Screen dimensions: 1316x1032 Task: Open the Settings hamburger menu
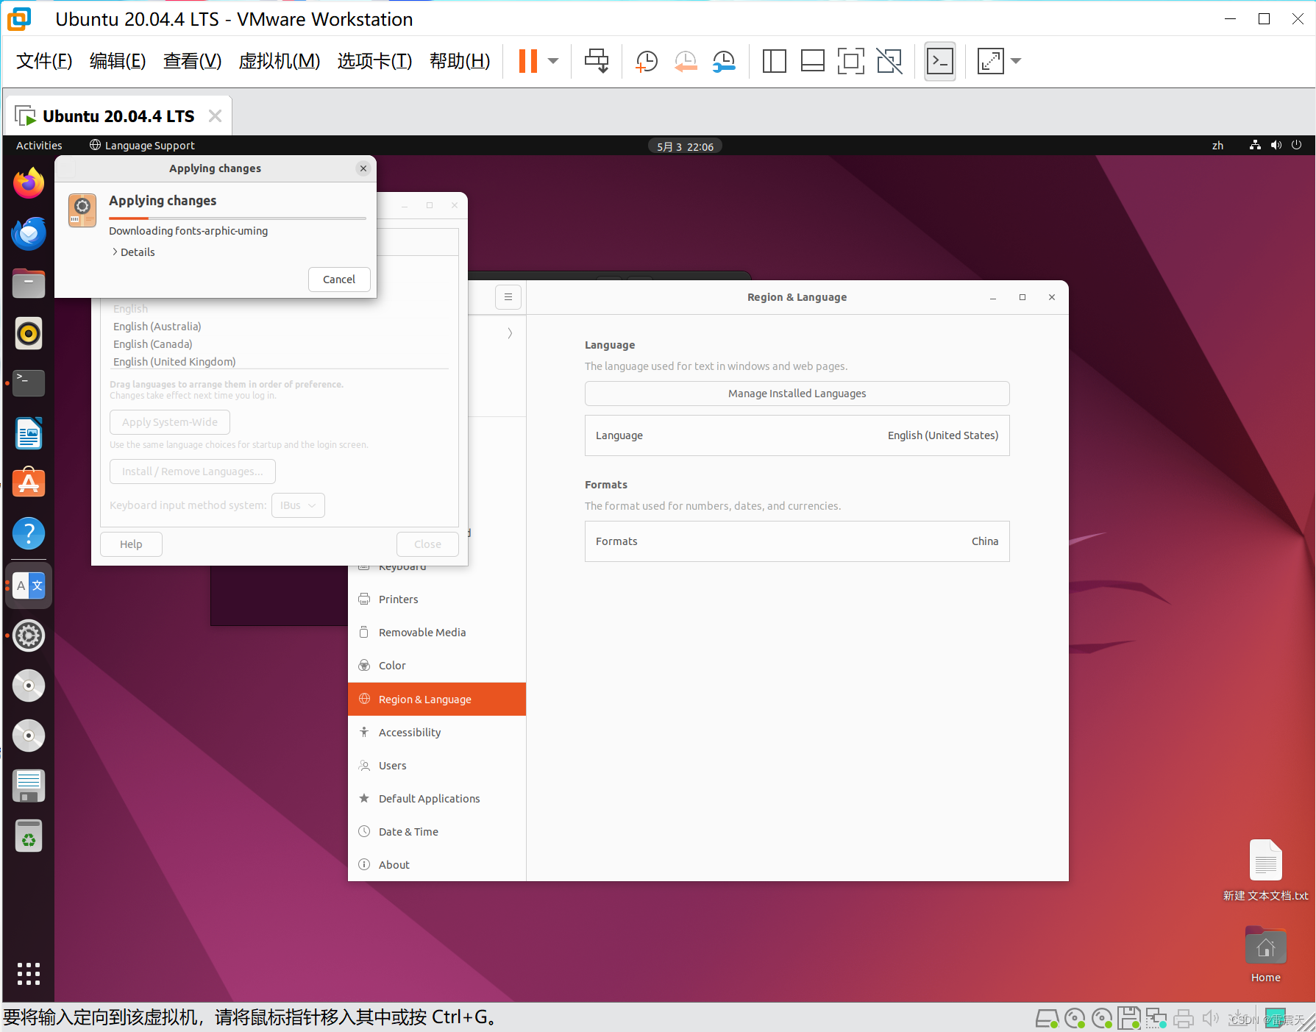pyautogui.click(x=508, y=297)
